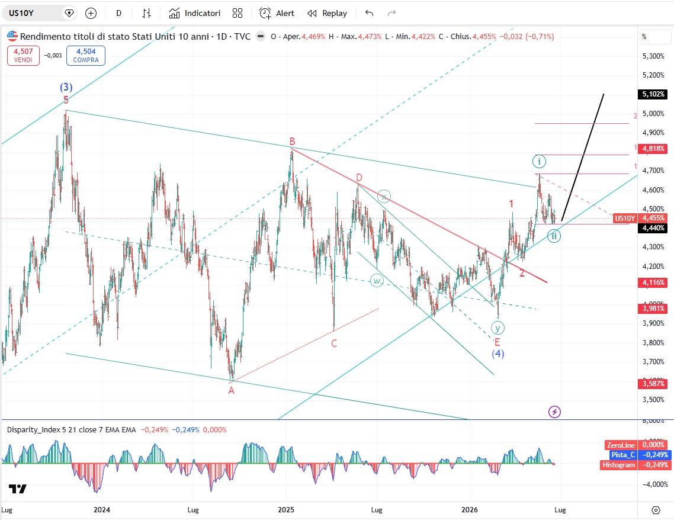This screenshot has height=520, width=674.
Task: Click the 2024 time axis label
Action: click(102, 510)
